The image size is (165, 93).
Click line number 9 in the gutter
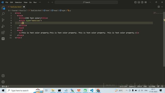(x=11, y=33)
